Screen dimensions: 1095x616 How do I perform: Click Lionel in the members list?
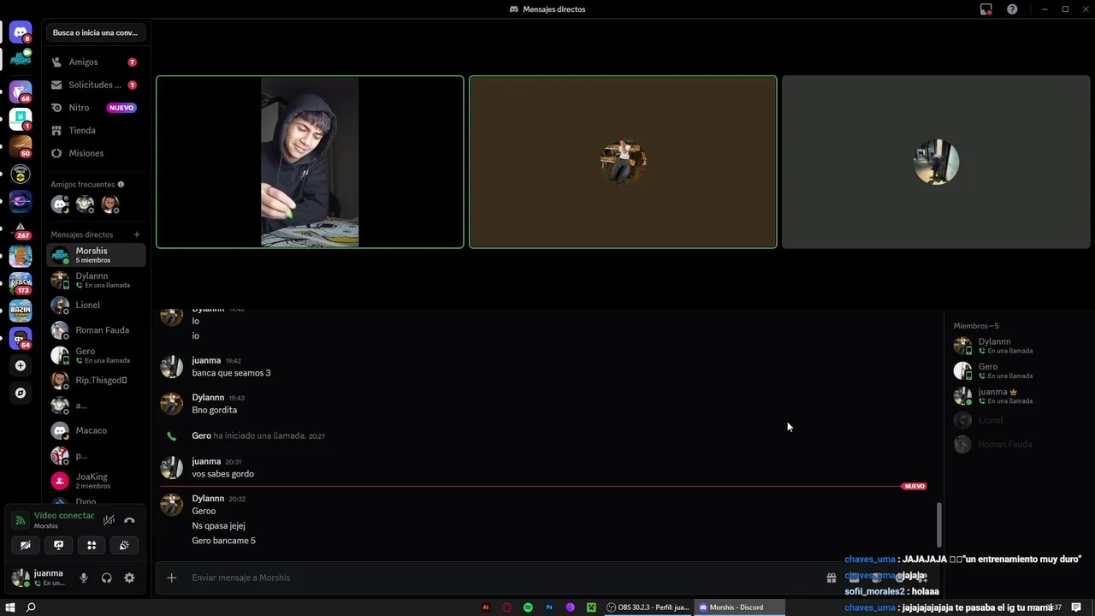[1018, 420]
